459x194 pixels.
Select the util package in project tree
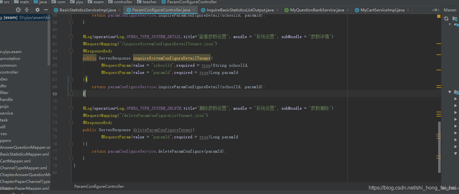point(3,127)
